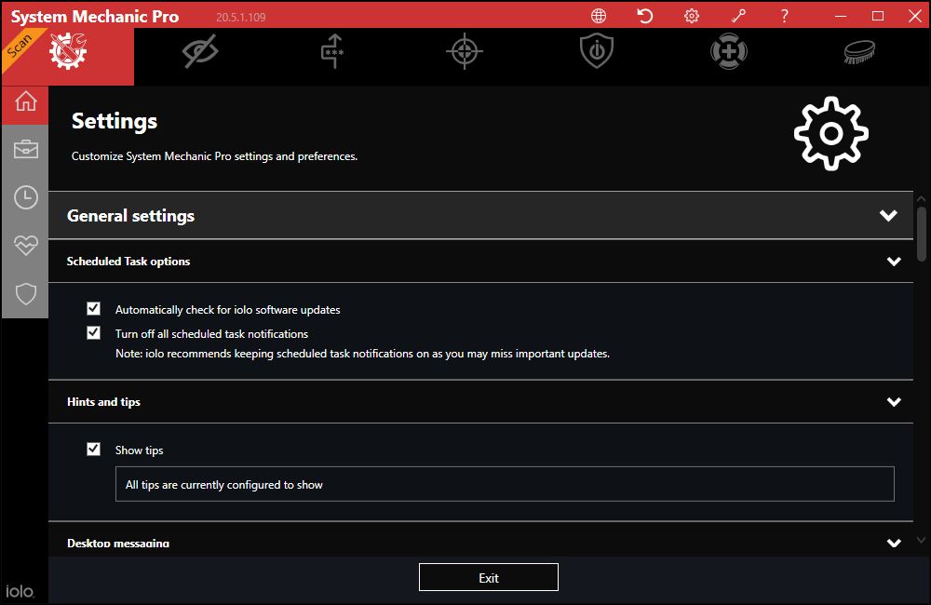Collapse the Hints and tips chevron
Image resolution: width=931 pixels, height=605 pixels.
point(894,402)
